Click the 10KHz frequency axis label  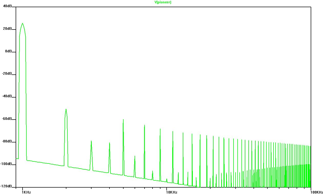click(x=172, y=192)
